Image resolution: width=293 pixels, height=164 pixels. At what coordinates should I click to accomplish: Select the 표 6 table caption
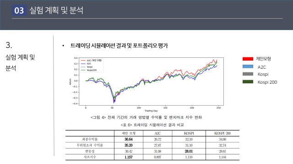pyautogui.click(x=152, y=125)
